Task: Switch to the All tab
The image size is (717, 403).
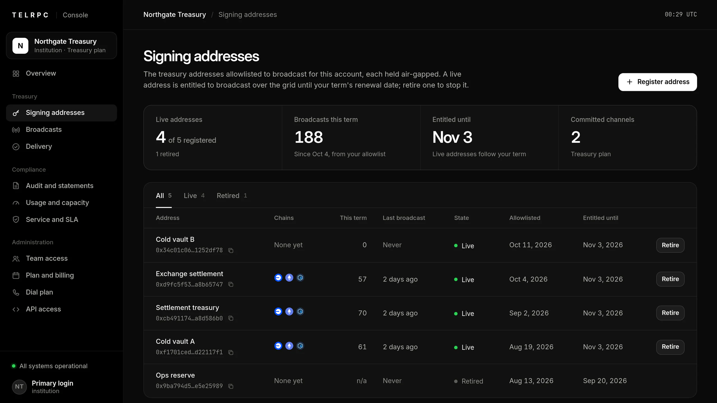Action: tap(164, 196)
